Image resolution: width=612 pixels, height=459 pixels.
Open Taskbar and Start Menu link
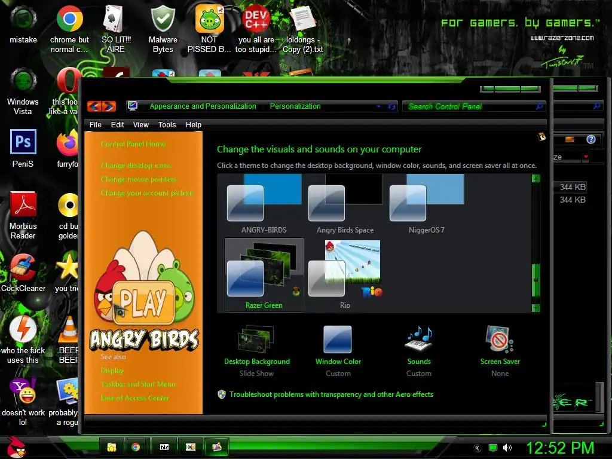point(138,384)
